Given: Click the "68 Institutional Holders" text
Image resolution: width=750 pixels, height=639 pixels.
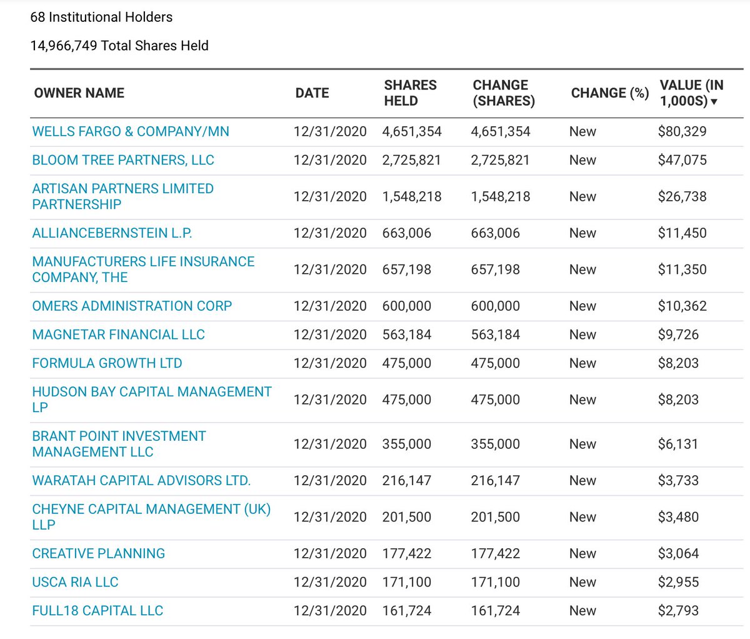Looking at the screenshot, I should pos(101,18).
